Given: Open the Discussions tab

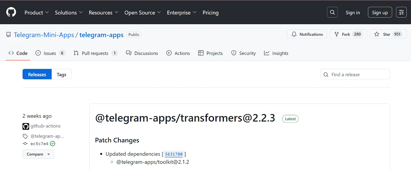Looking at the screenshot, I should (x=142, y=53).
